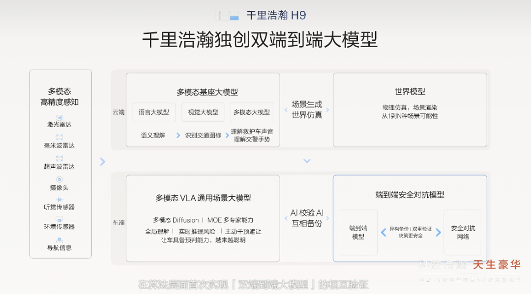Image resolution: width=531 pixels, height=294 pixels.
Task: Click the 车端 section label
Action: point(118,223)
